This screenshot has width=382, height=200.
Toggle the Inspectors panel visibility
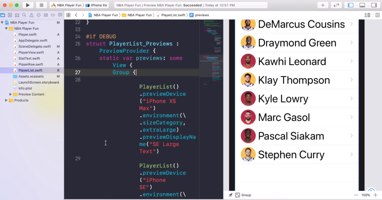[x=374, y=5]
